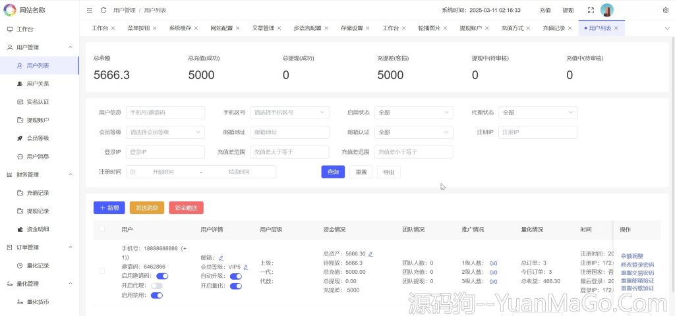675x316 pixels.
Task: Toggle the 启用禁用 switch
Action: [x=157, y=296]
